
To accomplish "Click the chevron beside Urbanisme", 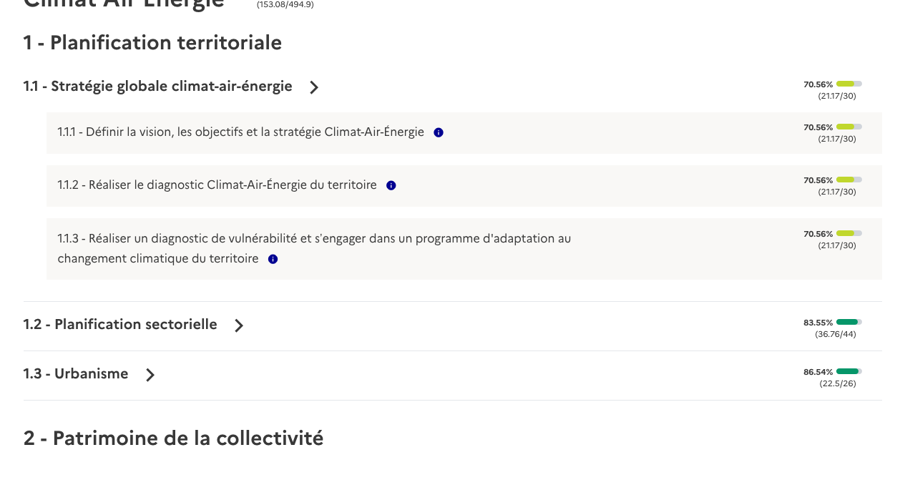I will tap(150, 375).
